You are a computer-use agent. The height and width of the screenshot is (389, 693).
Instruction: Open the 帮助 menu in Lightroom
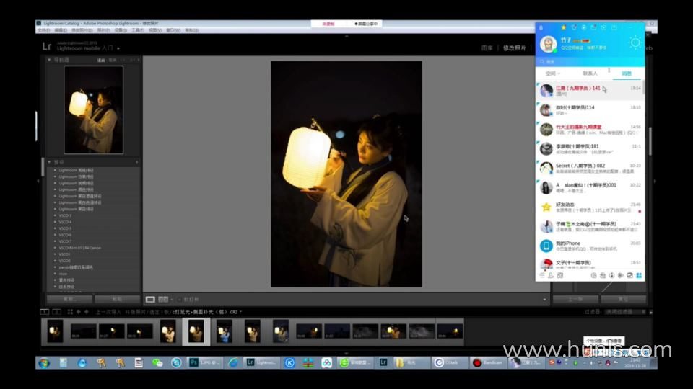point(191,30)
